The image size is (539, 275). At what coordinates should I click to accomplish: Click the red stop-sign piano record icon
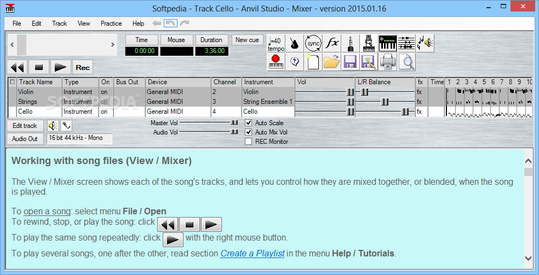pyautogui.click(x=276, y=62)
